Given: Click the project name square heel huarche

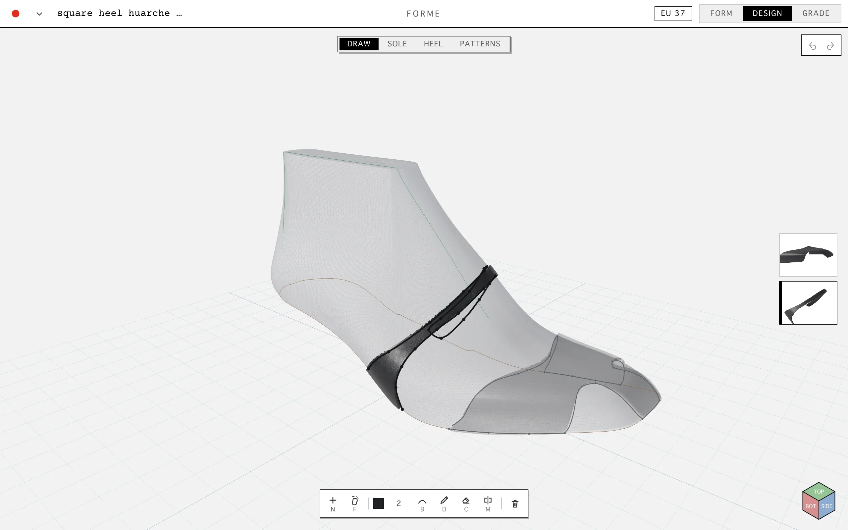Looking at the screenshot, I should click(120, 13).
